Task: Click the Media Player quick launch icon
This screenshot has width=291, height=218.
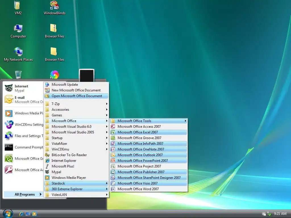Action: (34, 214)
